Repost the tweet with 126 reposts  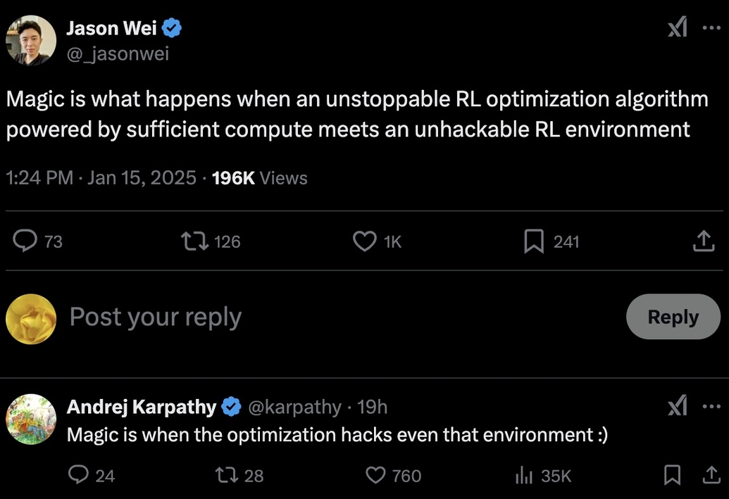(195, 241)
